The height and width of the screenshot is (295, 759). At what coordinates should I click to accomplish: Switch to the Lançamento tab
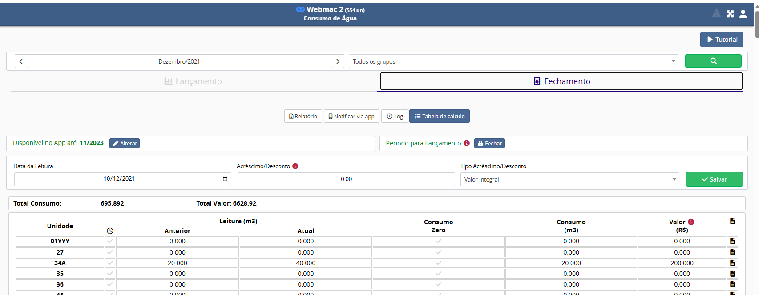point(193,81)
